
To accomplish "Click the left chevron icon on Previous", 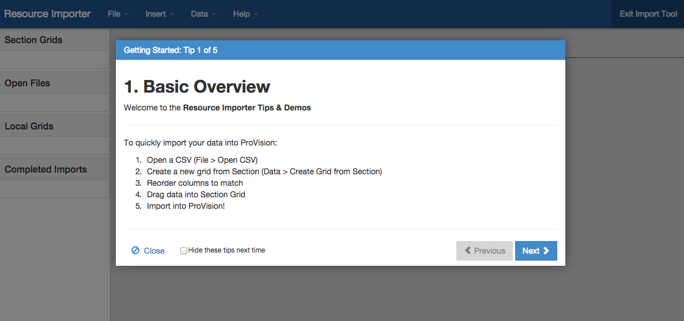I will (468, 251).
